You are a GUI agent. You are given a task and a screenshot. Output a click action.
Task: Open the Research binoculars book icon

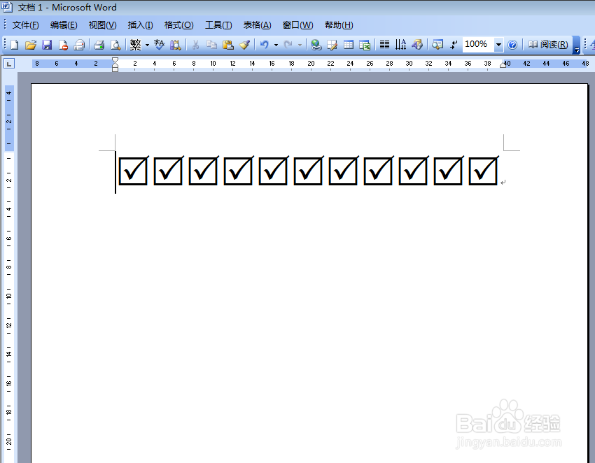(175, 45)
